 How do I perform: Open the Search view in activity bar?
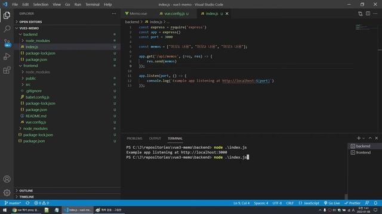[x=7, y=29]
